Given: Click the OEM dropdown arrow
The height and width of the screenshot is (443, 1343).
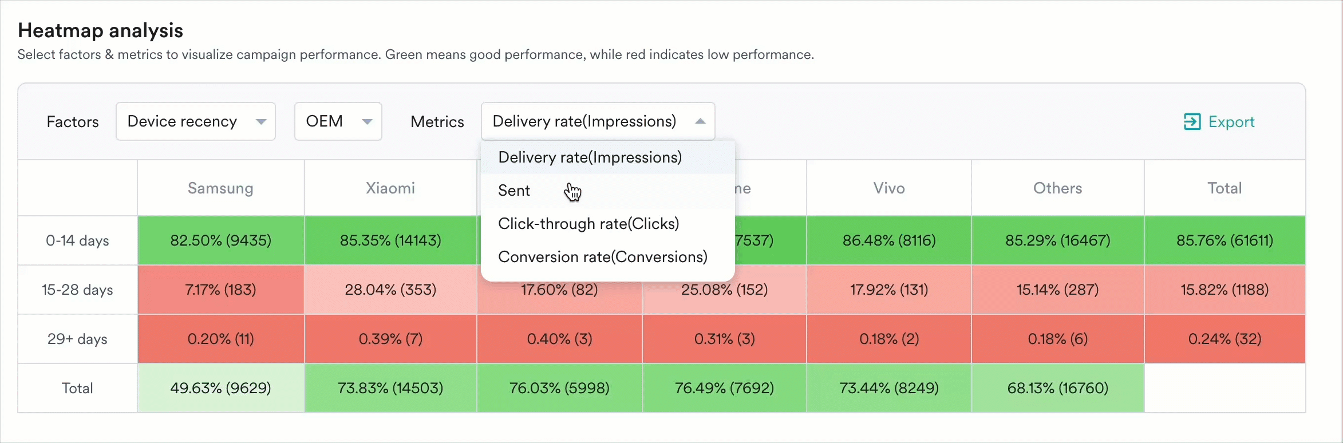Looking at the screenshot, I should [x=367, y=121].
